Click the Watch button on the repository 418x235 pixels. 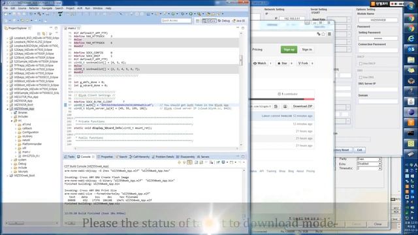point(260,63)
